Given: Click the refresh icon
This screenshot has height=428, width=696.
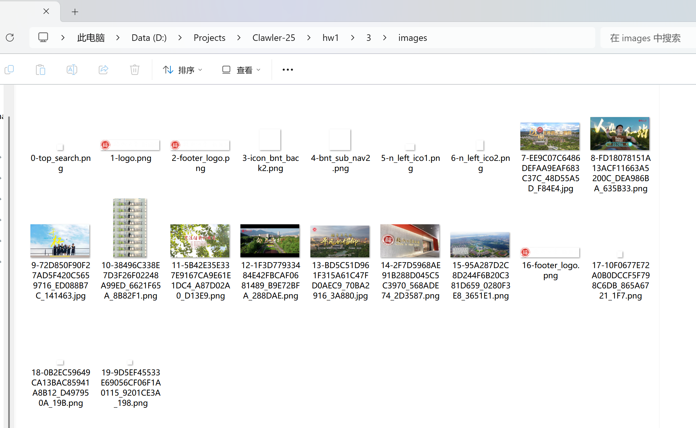Looking at the screenshot, I should pos(10,38).
